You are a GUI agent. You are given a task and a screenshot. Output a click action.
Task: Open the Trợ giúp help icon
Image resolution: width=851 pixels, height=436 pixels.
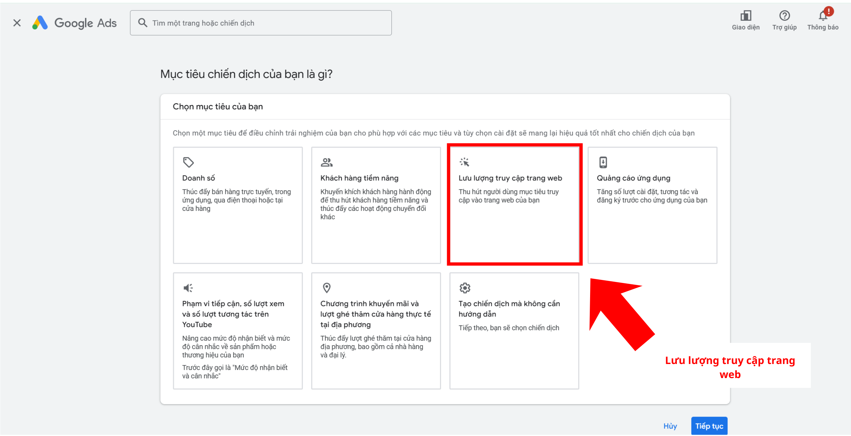[x=784, y=15]
